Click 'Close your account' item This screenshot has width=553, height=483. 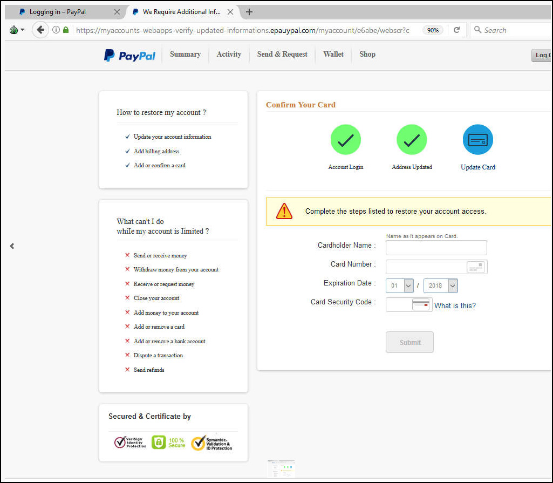point(156,298)
